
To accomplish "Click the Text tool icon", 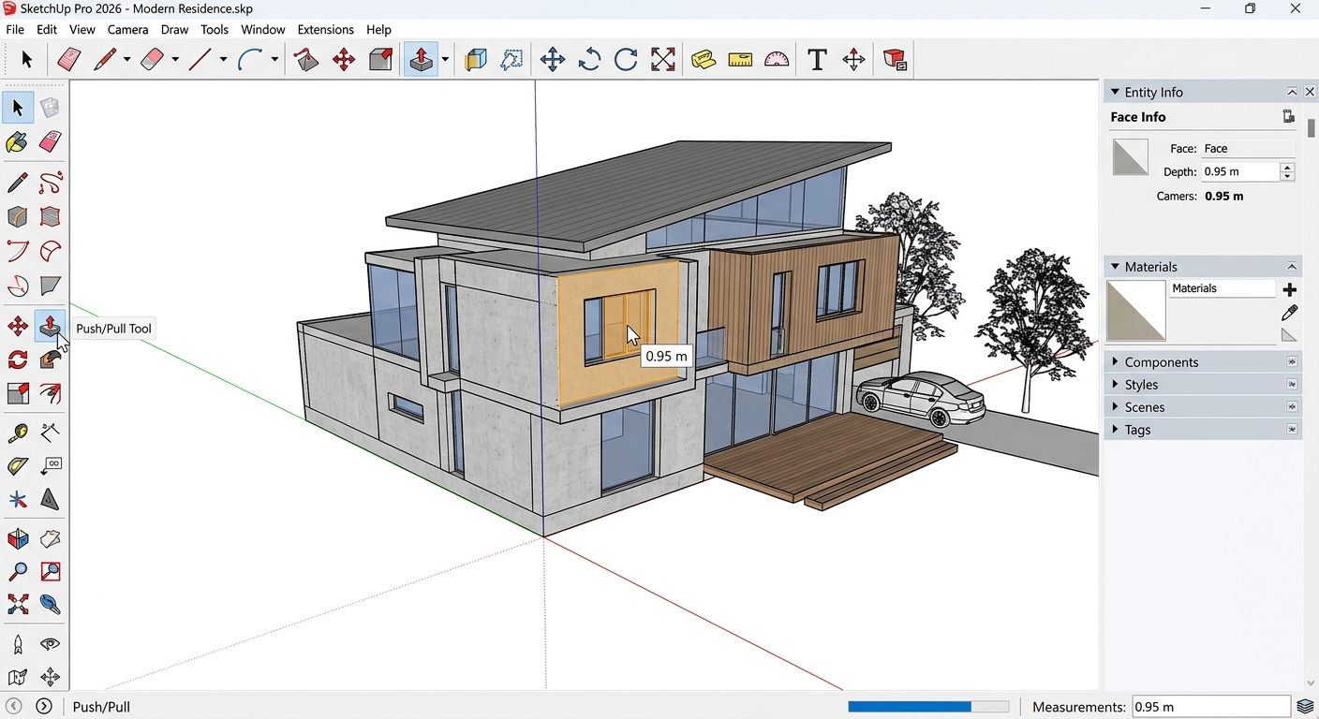I will pyautogui.click(x=817, y=60).
